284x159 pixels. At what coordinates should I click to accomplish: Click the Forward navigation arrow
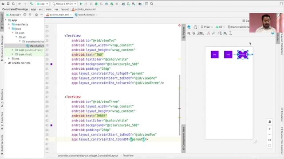[25, 4]
